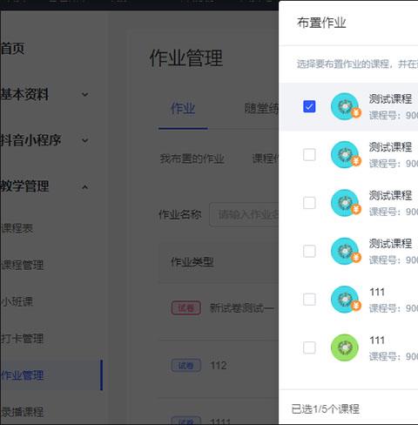Click the avatar of the first 111 course

(345, 300)
